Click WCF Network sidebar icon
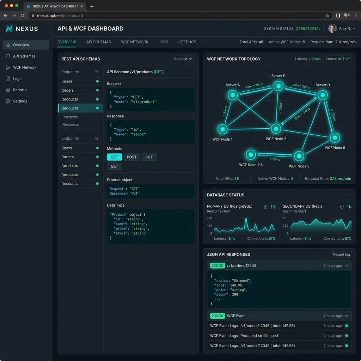 [8, 67]
